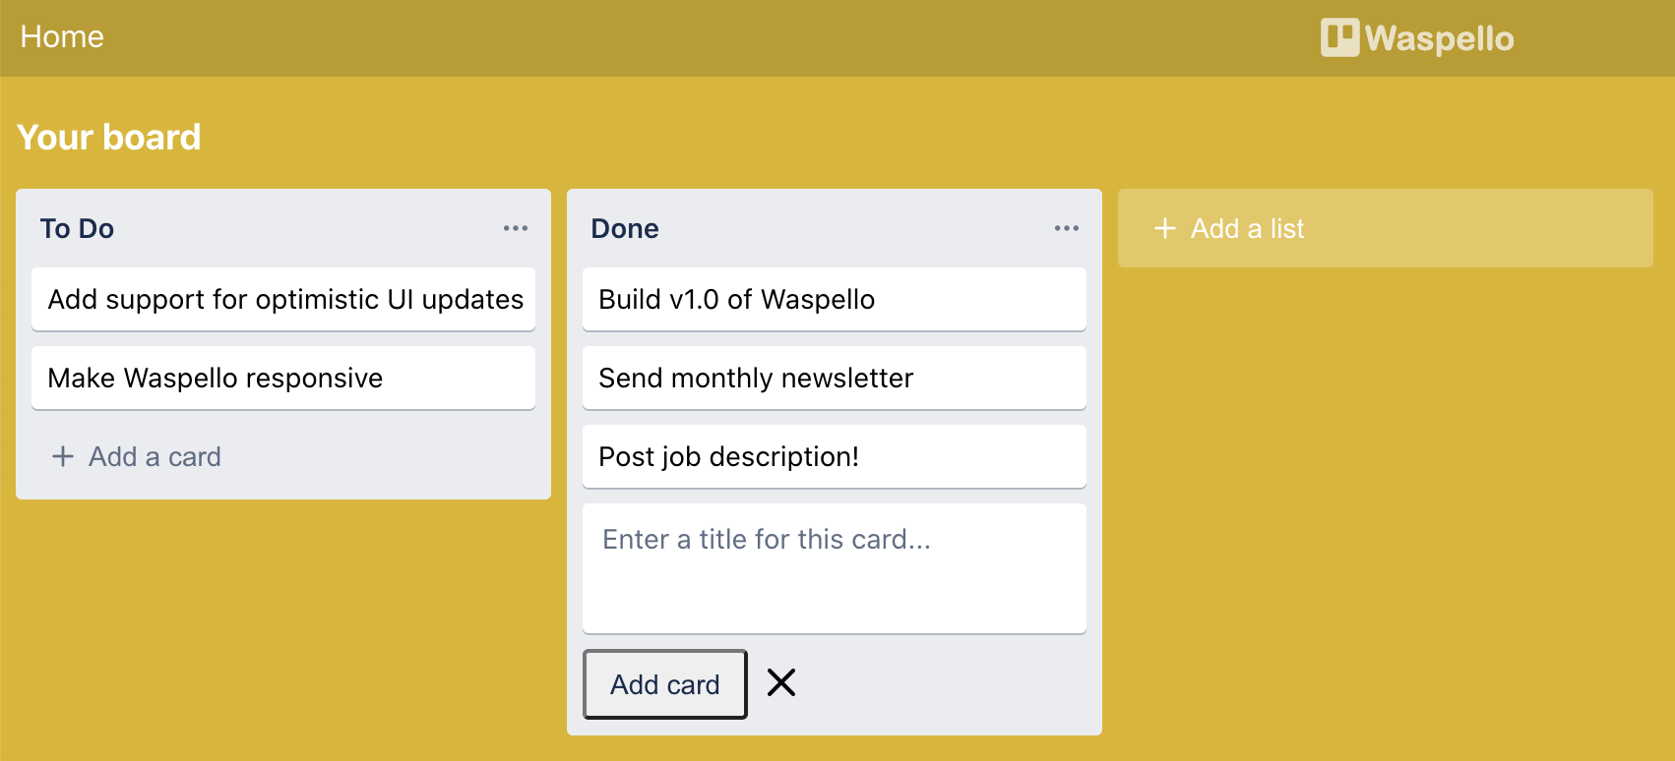Viewport: 1675px width, 761px height.
Task: Click the Done list title
Action: coord(625,228)
